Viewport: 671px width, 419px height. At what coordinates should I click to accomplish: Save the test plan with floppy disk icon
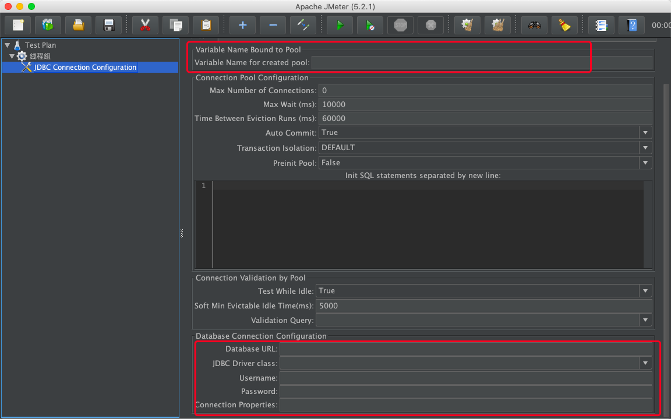109,25
